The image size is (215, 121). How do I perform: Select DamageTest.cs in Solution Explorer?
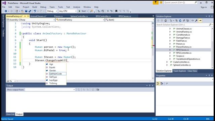point(183,38)
